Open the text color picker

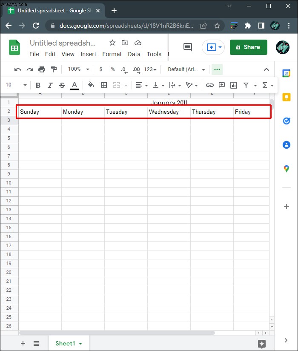click(x=74, y=85)
